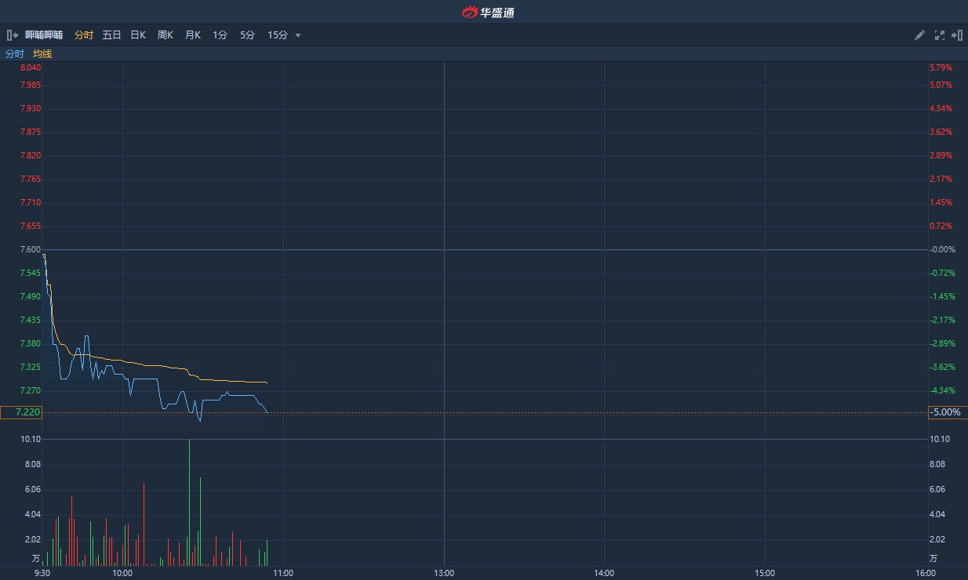Select the orange 分时 tab in toolbar
The height and width of the screenshot is (580, 968).
(x=83, y=35)
